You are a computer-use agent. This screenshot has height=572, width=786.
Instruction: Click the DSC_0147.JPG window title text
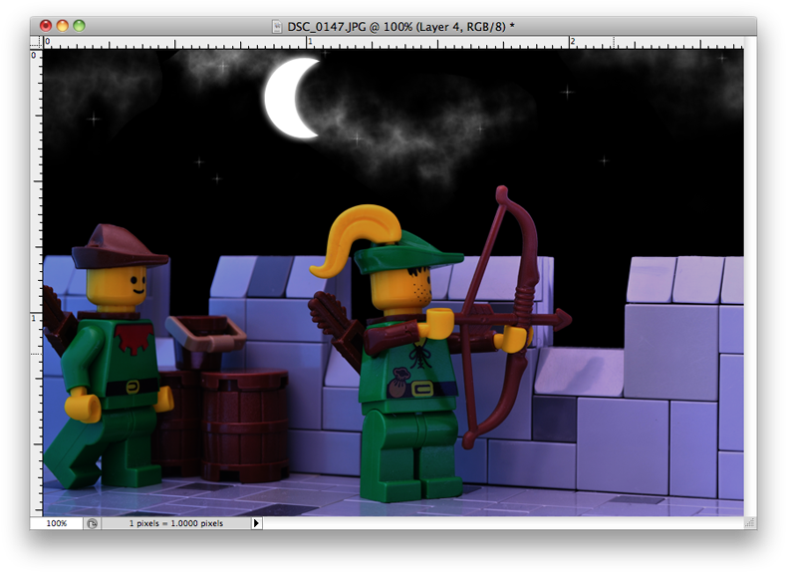coord(400,27)
